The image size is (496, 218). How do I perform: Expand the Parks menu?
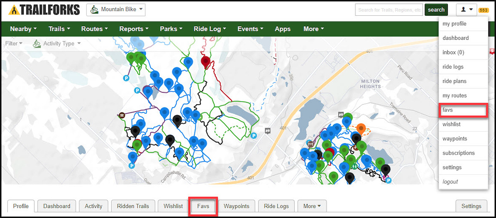coord(171,29)
